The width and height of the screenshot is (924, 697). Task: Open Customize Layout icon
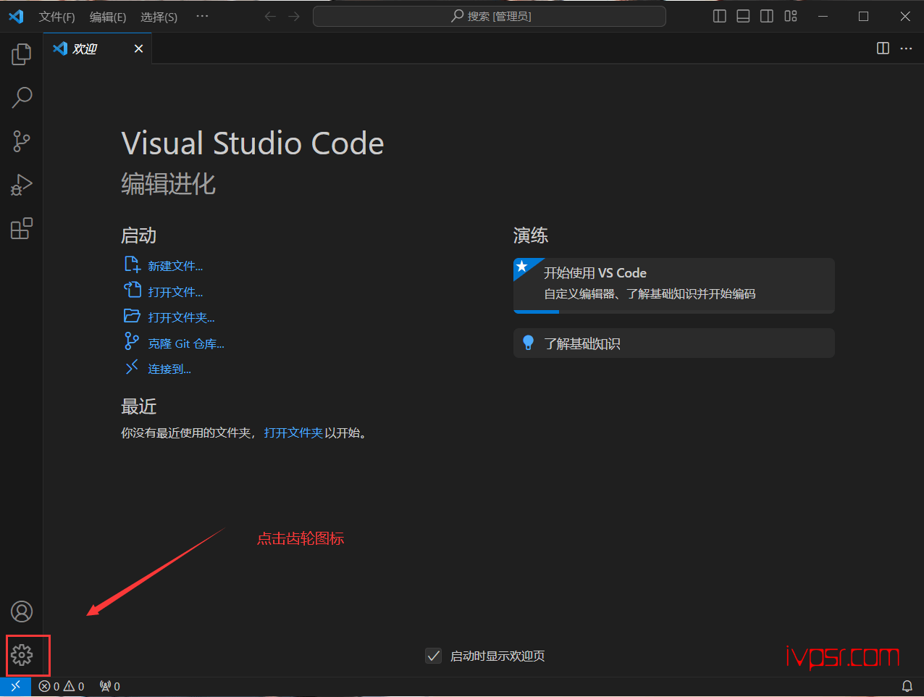pos(791,16)
